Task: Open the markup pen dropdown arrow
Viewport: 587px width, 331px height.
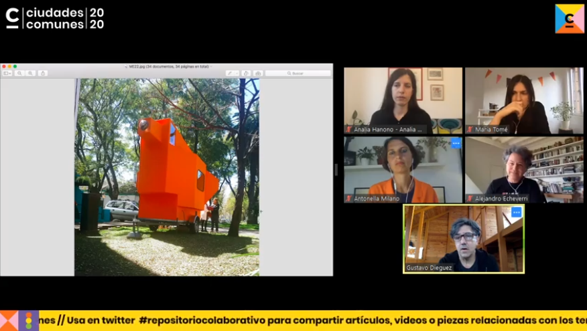Action: pos(237,74)
